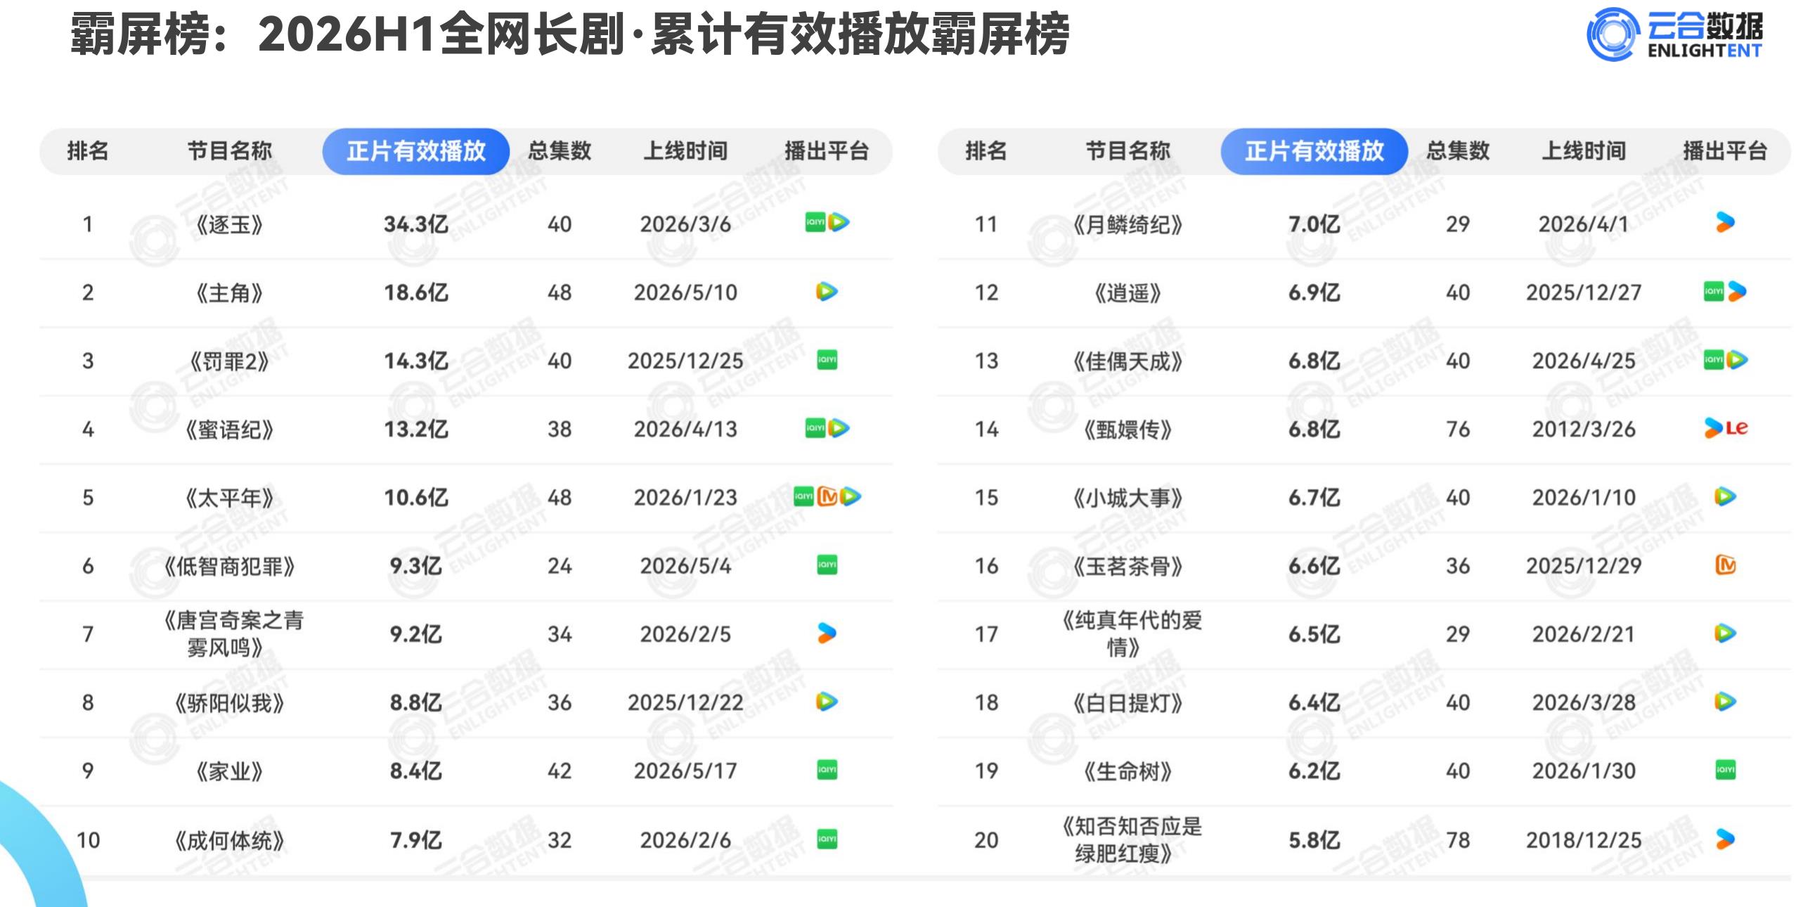
Task: Click the value 7.0亿
Action: 1314,224
